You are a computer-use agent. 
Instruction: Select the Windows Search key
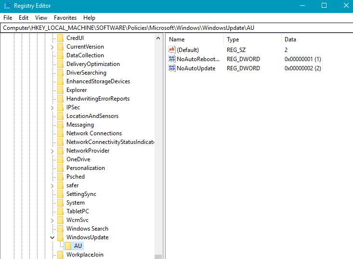87,229
